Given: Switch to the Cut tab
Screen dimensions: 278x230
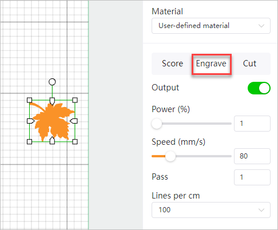Looking at the screenshot, I should coord(249,64).
